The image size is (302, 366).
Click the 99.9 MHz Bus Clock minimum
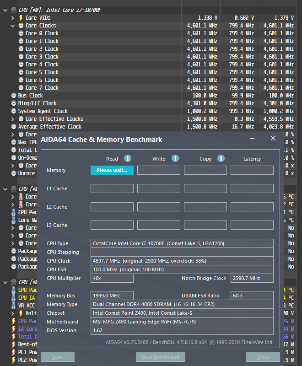coord(243,96)
